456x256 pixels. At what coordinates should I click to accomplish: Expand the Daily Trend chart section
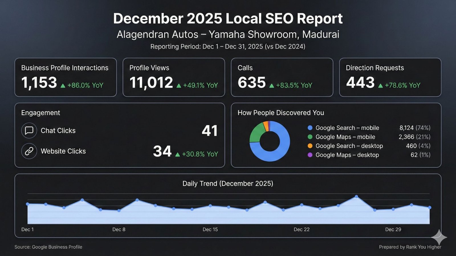(228, 183)
